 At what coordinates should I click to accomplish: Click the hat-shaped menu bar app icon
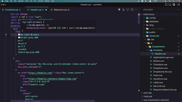150,1
